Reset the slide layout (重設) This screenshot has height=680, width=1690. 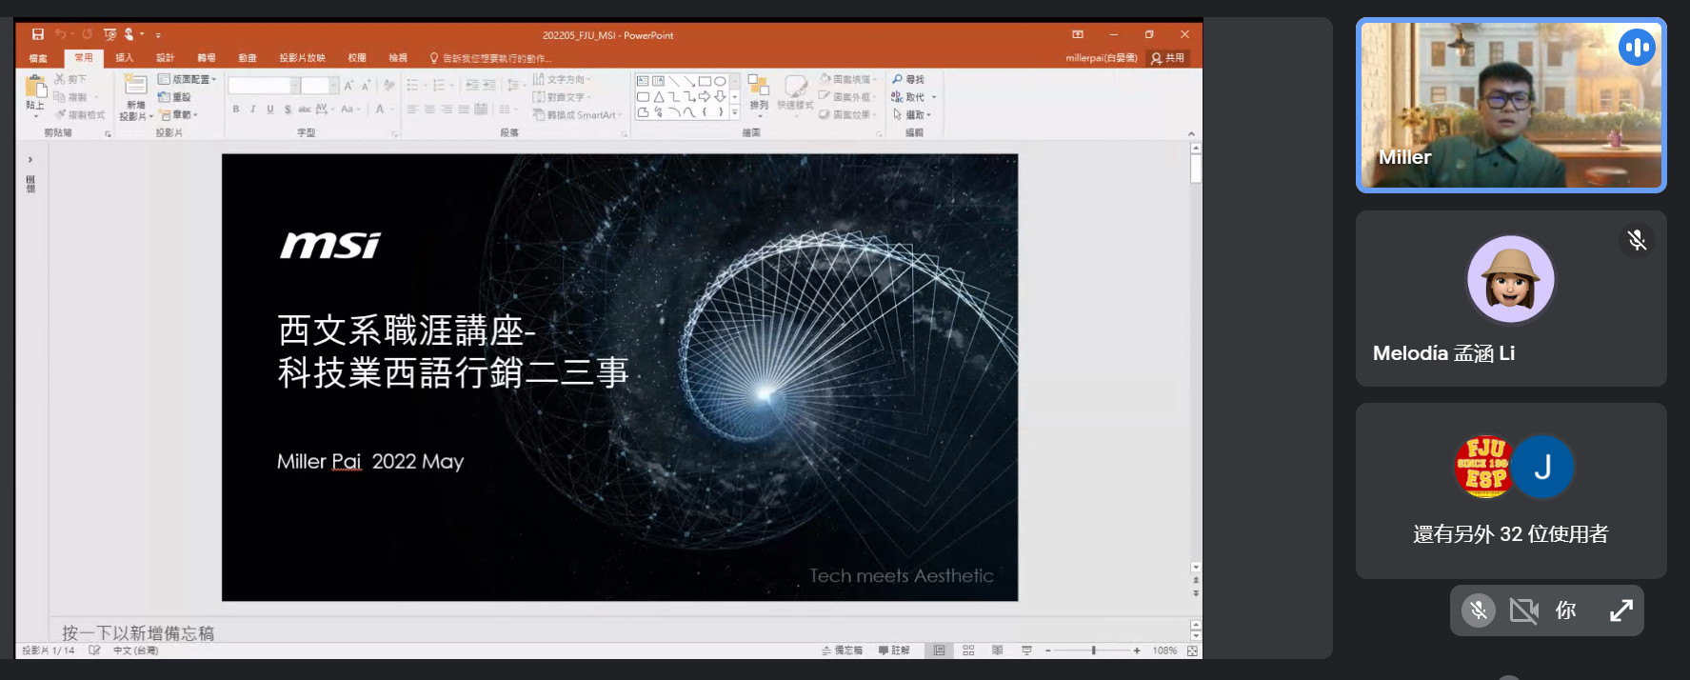(175, 97)
